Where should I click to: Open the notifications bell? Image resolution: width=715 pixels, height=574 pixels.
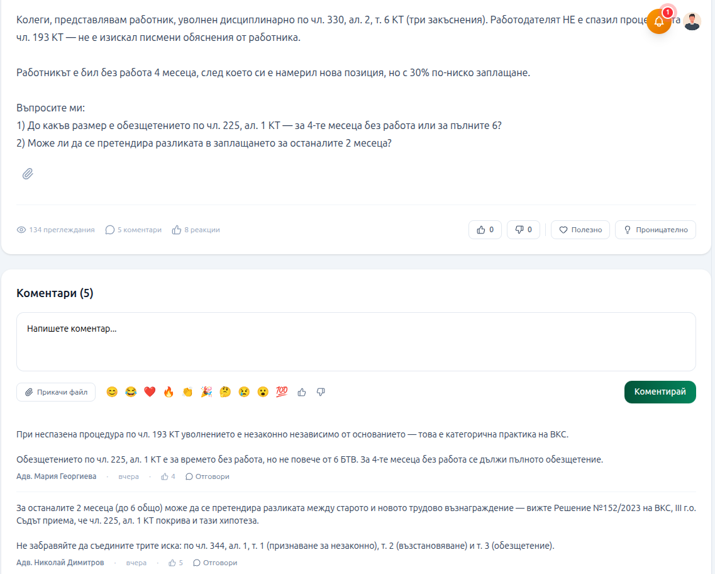tap(658, 21)
